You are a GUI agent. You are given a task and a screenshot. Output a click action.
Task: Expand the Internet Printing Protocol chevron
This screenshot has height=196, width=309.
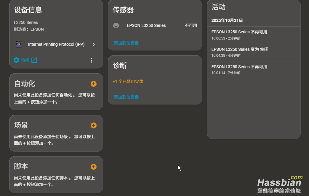point(94,45)
